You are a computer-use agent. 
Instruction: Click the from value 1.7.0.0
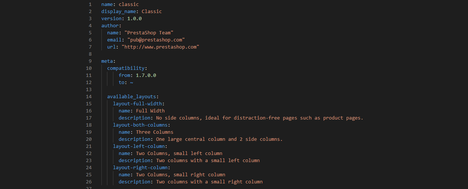(146, 75)
